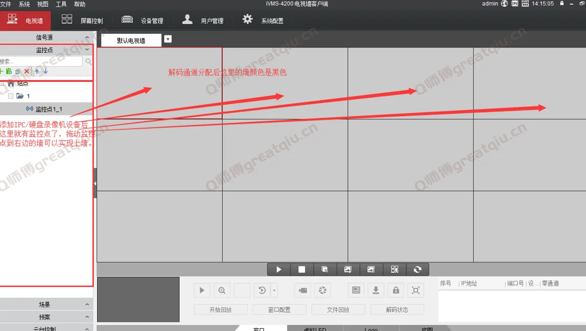Expand the 信号源 panel section
The width and height of the screenshot is (586, 331).
click(x=87, y=38)
